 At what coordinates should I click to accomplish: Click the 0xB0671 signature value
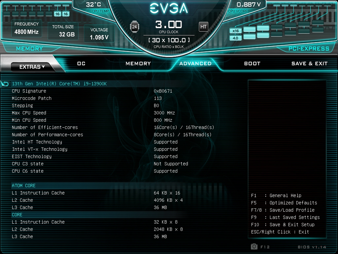(x=163, y=91)
